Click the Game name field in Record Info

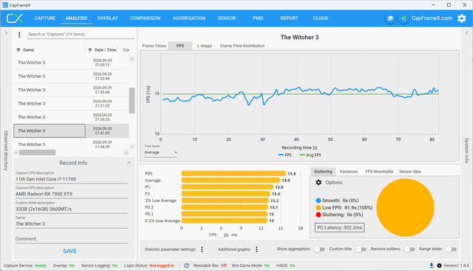(72, 224)
